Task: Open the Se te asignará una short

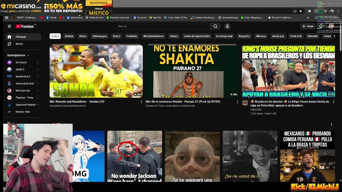Action: pos(192,156)
